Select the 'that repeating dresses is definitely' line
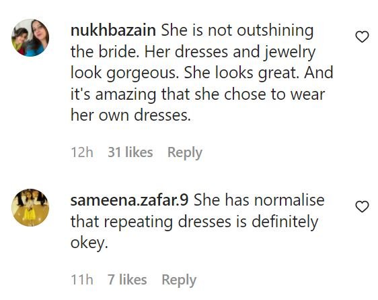 pos(194,222)
